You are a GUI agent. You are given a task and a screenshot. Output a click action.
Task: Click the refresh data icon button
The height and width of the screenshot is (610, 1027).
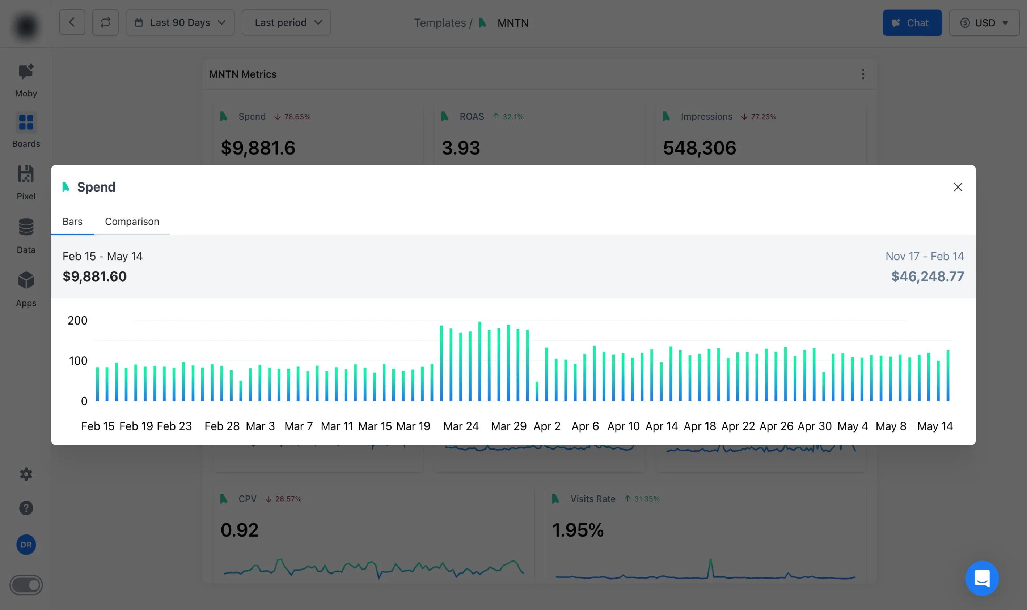(105, 23)
